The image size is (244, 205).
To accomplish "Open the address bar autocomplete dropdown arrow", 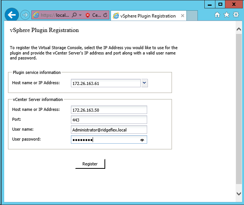I will tap(80, 15).
